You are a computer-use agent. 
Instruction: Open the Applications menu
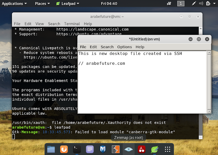tap(14, 3)
